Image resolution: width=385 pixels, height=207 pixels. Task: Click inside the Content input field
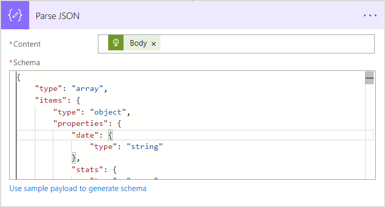pyautogui.click(x=236, y=44)
